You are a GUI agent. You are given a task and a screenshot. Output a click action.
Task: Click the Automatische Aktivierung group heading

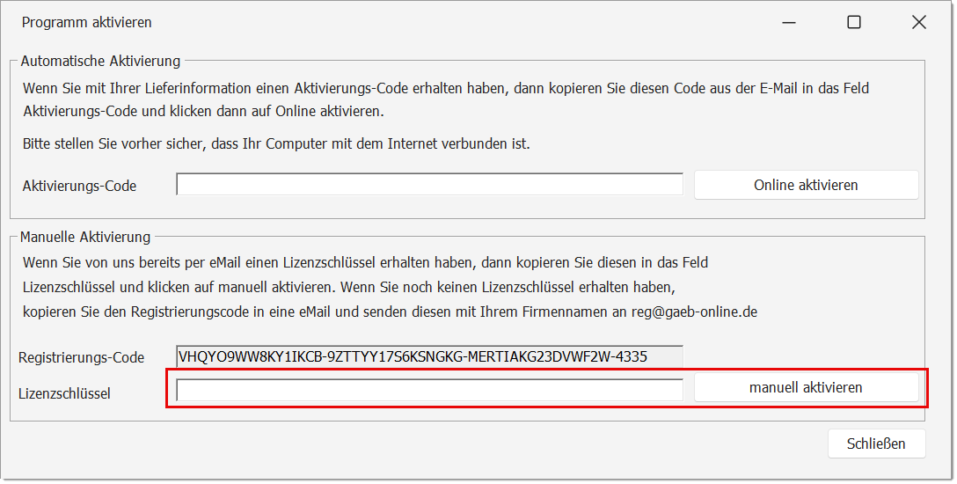pyautogui.click(x=100, y=62)
